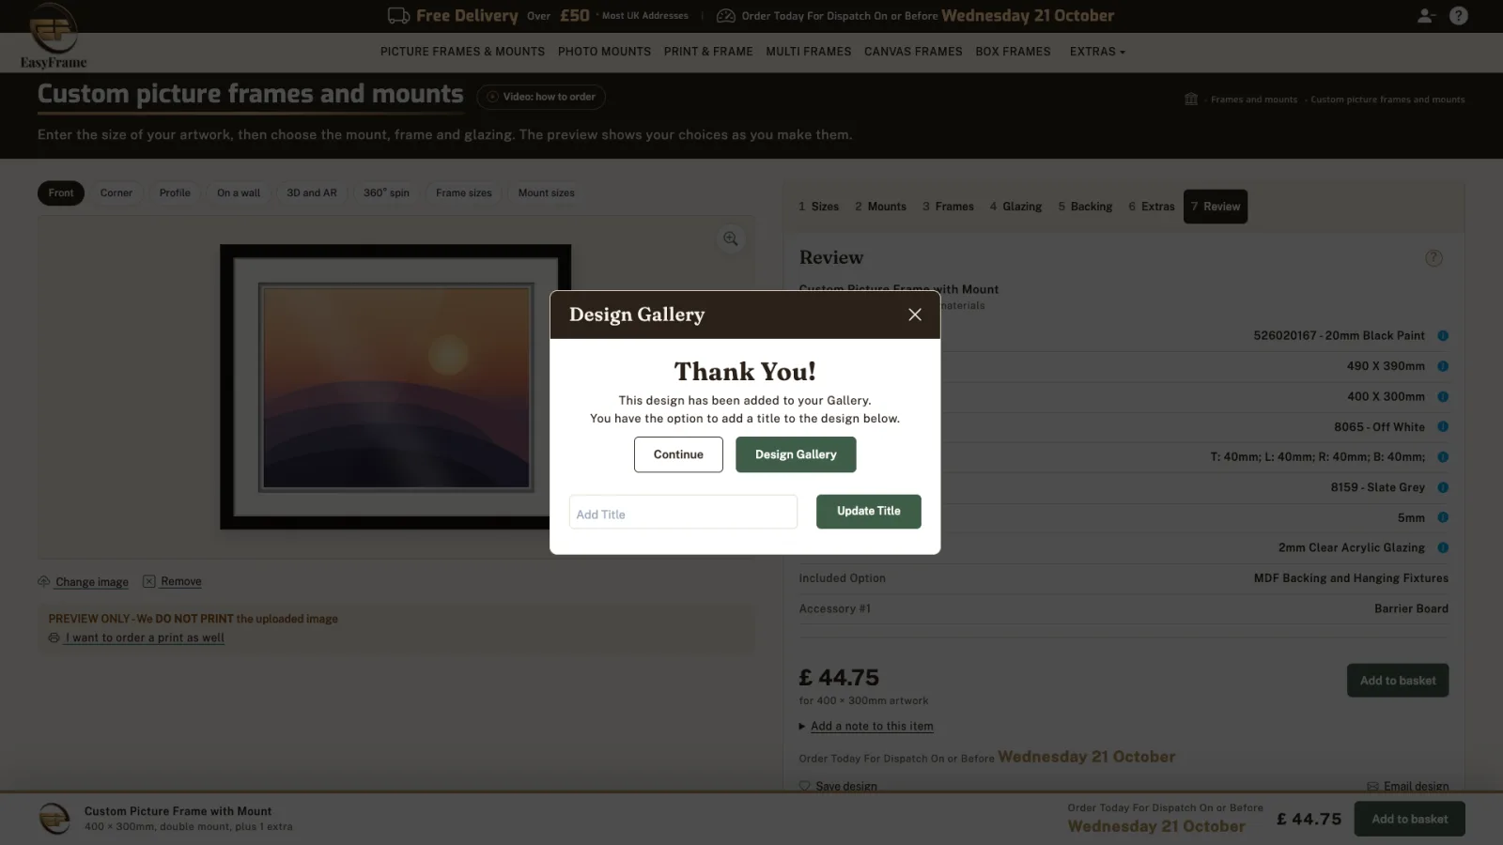Open the 360° spin view

tap(386, 193)
